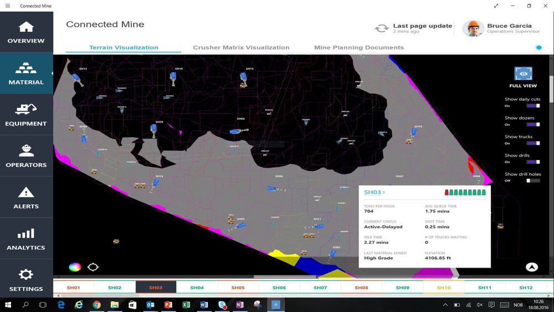Click the blue sun brightness icon
Viewport: 554px width, 312px height.
coord(538,47)
